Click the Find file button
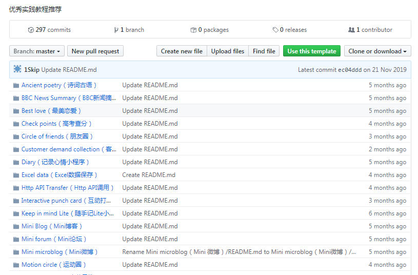The height and width of the screenshot is (275, 418). (x=264, y=51)
